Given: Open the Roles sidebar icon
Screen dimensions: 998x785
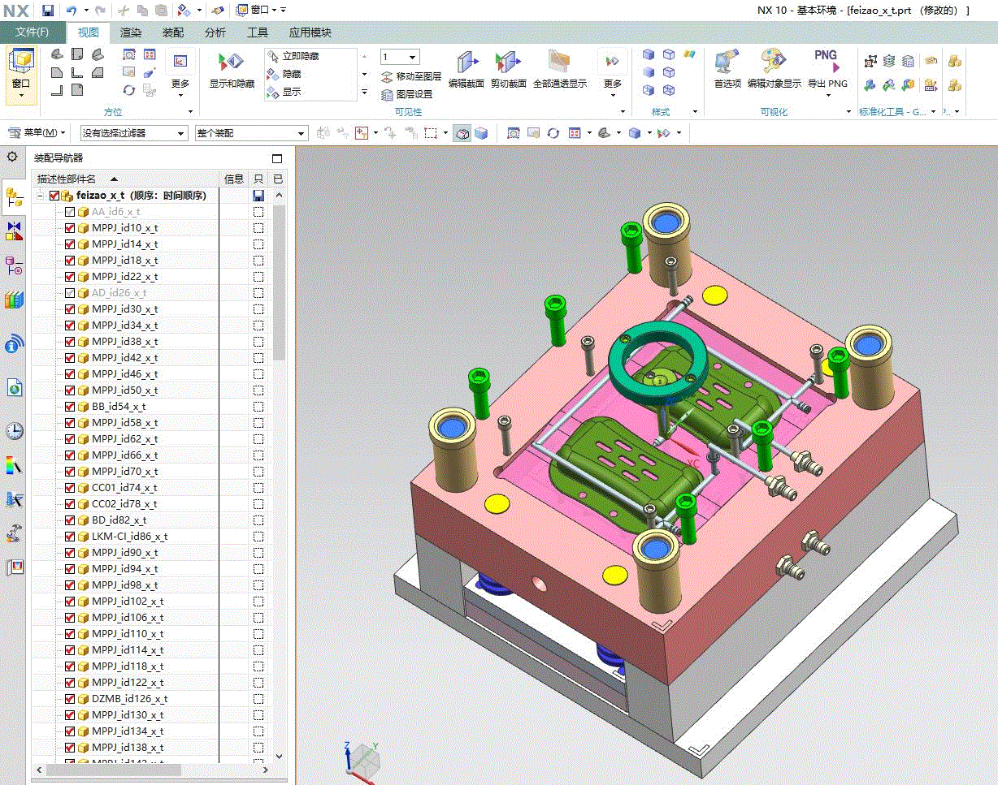Looking at the screenshot, I should (x=15, y=567).
